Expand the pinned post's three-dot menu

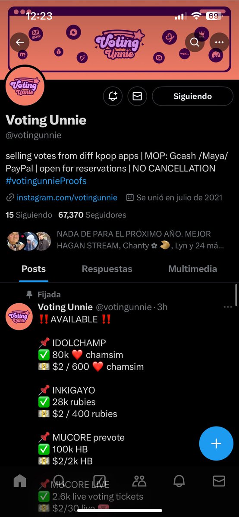click(x=228, y=307)
